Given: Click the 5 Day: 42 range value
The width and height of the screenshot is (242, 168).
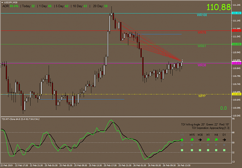Looking at the screenshot, I should pyautogui.click(x=62, y=6).
